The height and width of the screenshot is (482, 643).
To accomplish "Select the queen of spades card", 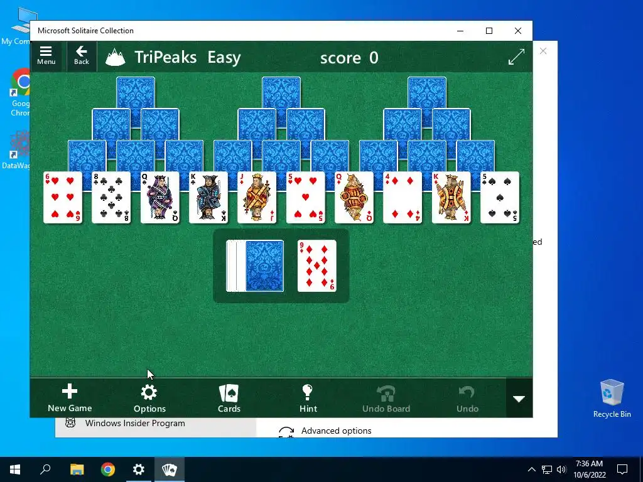I will click(160, 198).
